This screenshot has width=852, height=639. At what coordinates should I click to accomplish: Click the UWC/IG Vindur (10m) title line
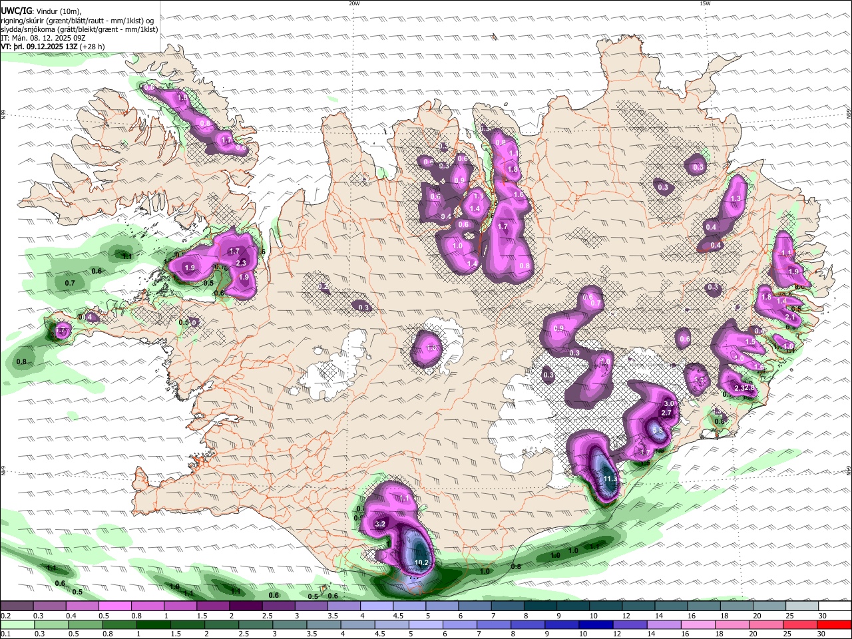(x=41, y=11)
